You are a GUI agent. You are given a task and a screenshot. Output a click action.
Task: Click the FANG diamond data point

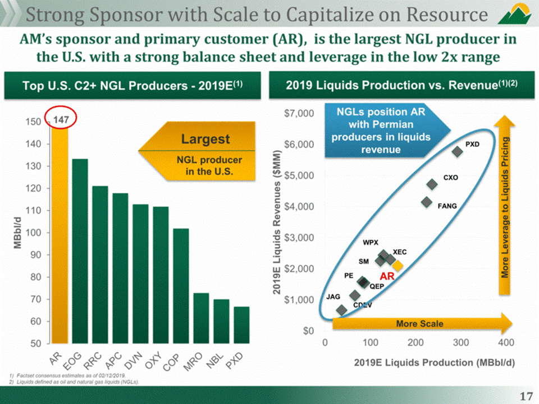[427, 202]
